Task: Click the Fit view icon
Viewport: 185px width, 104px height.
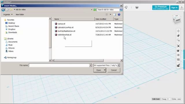Action: (x=178, y=46)
